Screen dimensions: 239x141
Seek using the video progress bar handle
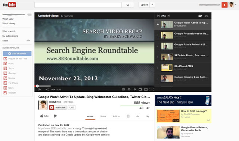click(x=37, y=86)
